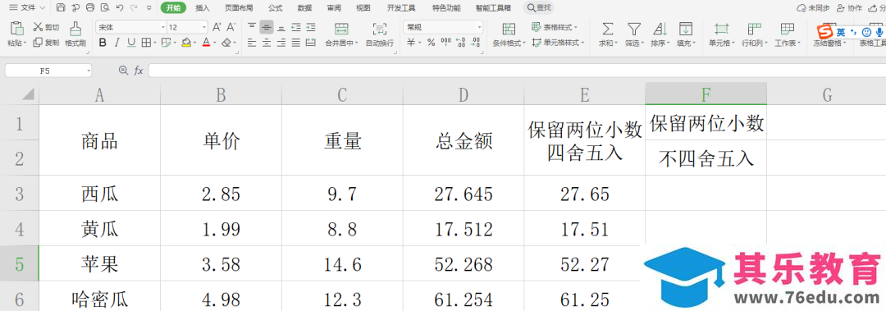The height and width of the screenshot is (311, 886).
Task: Switch to the 审阅 tab
Action: coord(334,8)
